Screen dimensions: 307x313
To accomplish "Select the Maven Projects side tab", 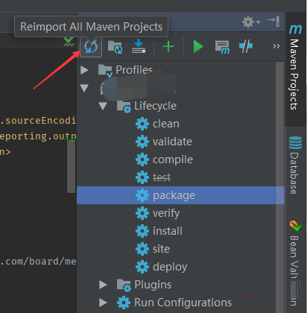I will 295,67.
